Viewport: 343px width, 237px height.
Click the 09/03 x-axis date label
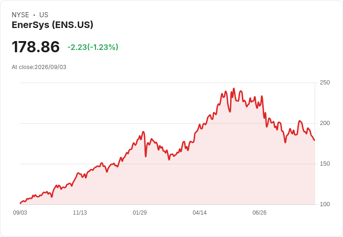coord(20,213)
